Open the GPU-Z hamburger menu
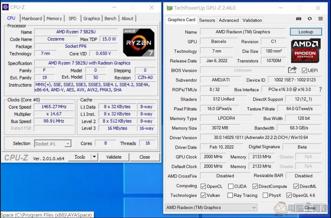The height and width of the screenshot is (218, 331). tap(320, 19)
